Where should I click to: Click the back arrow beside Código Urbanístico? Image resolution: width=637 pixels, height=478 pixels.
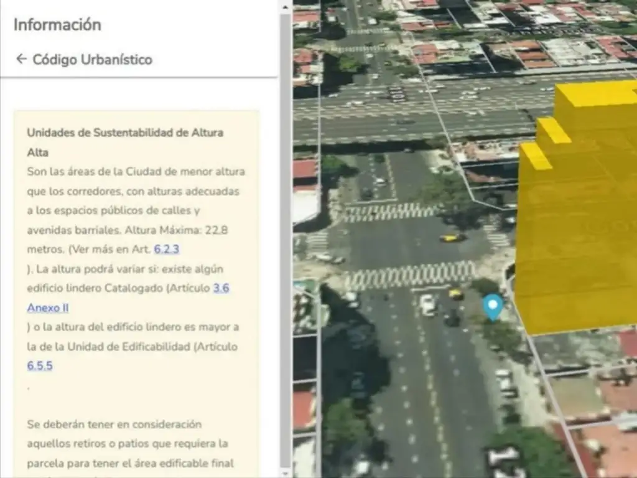tap(21, 59)
